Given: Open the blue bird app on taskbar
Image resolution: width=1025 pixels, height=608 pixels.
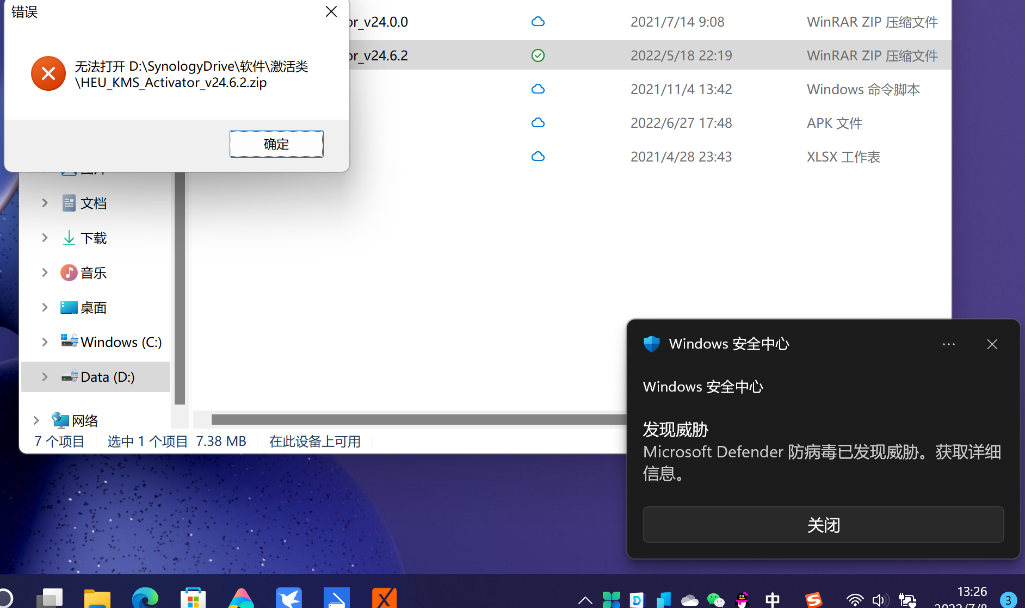Looking at the screenshot, I should [x=289, y=598].
